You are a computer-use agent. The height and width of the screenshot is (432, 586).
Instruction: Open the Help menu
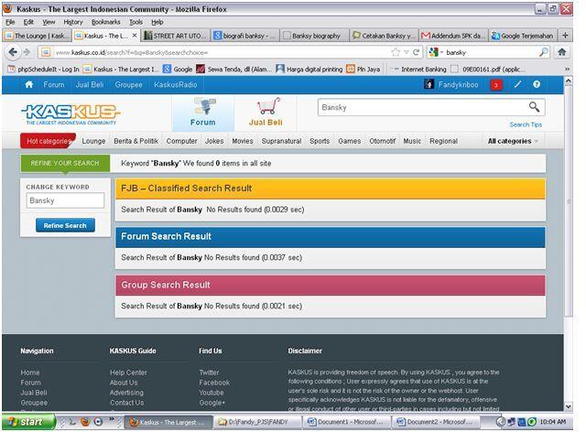click(157, 22)
